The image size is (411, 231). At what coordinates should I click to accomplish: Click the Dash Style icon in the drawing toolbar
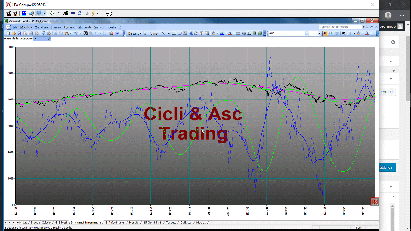pos(244,33)
